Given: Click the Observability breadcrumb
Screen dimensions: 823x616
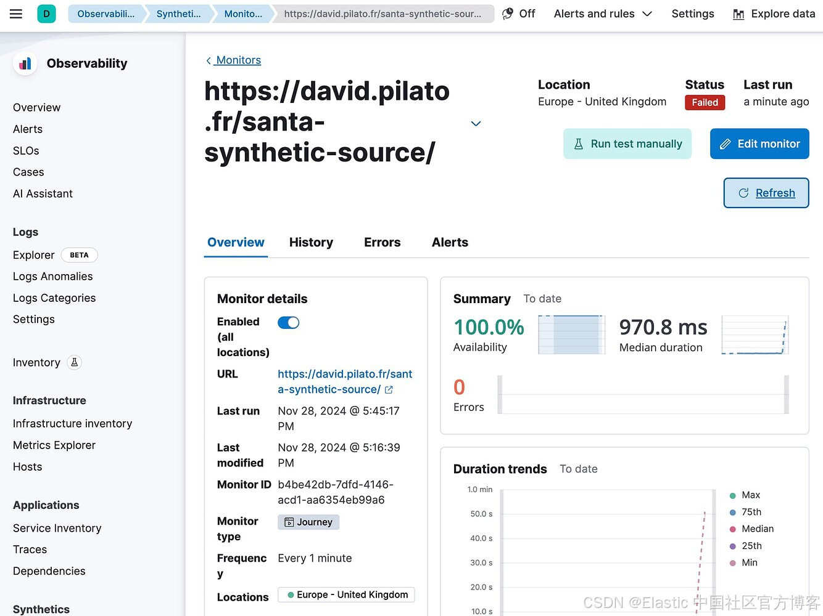Looking at the screenshot, I should coord(105,14).
